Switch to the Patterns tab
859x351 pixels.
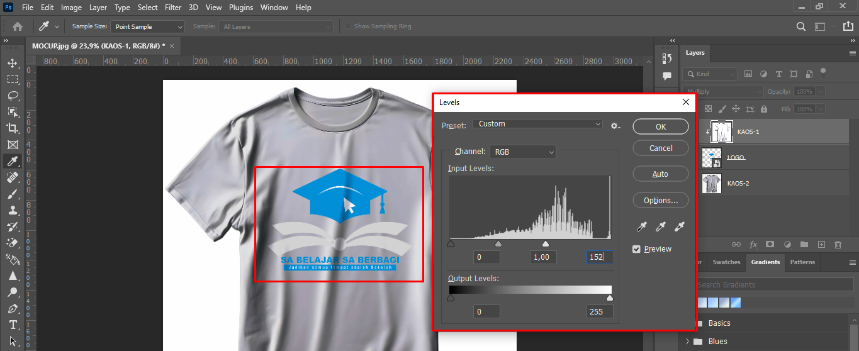pyautogui.click(x=802, y=262)
